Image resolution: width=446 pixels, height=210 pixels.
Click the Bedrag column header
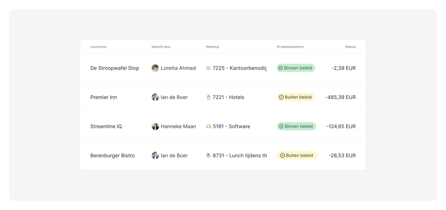pyautogui.click(x=350, y=47)
